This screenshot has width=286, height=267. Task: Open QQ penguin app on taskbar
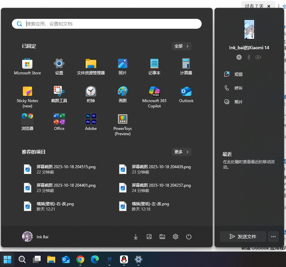click(x=124, y=259)
